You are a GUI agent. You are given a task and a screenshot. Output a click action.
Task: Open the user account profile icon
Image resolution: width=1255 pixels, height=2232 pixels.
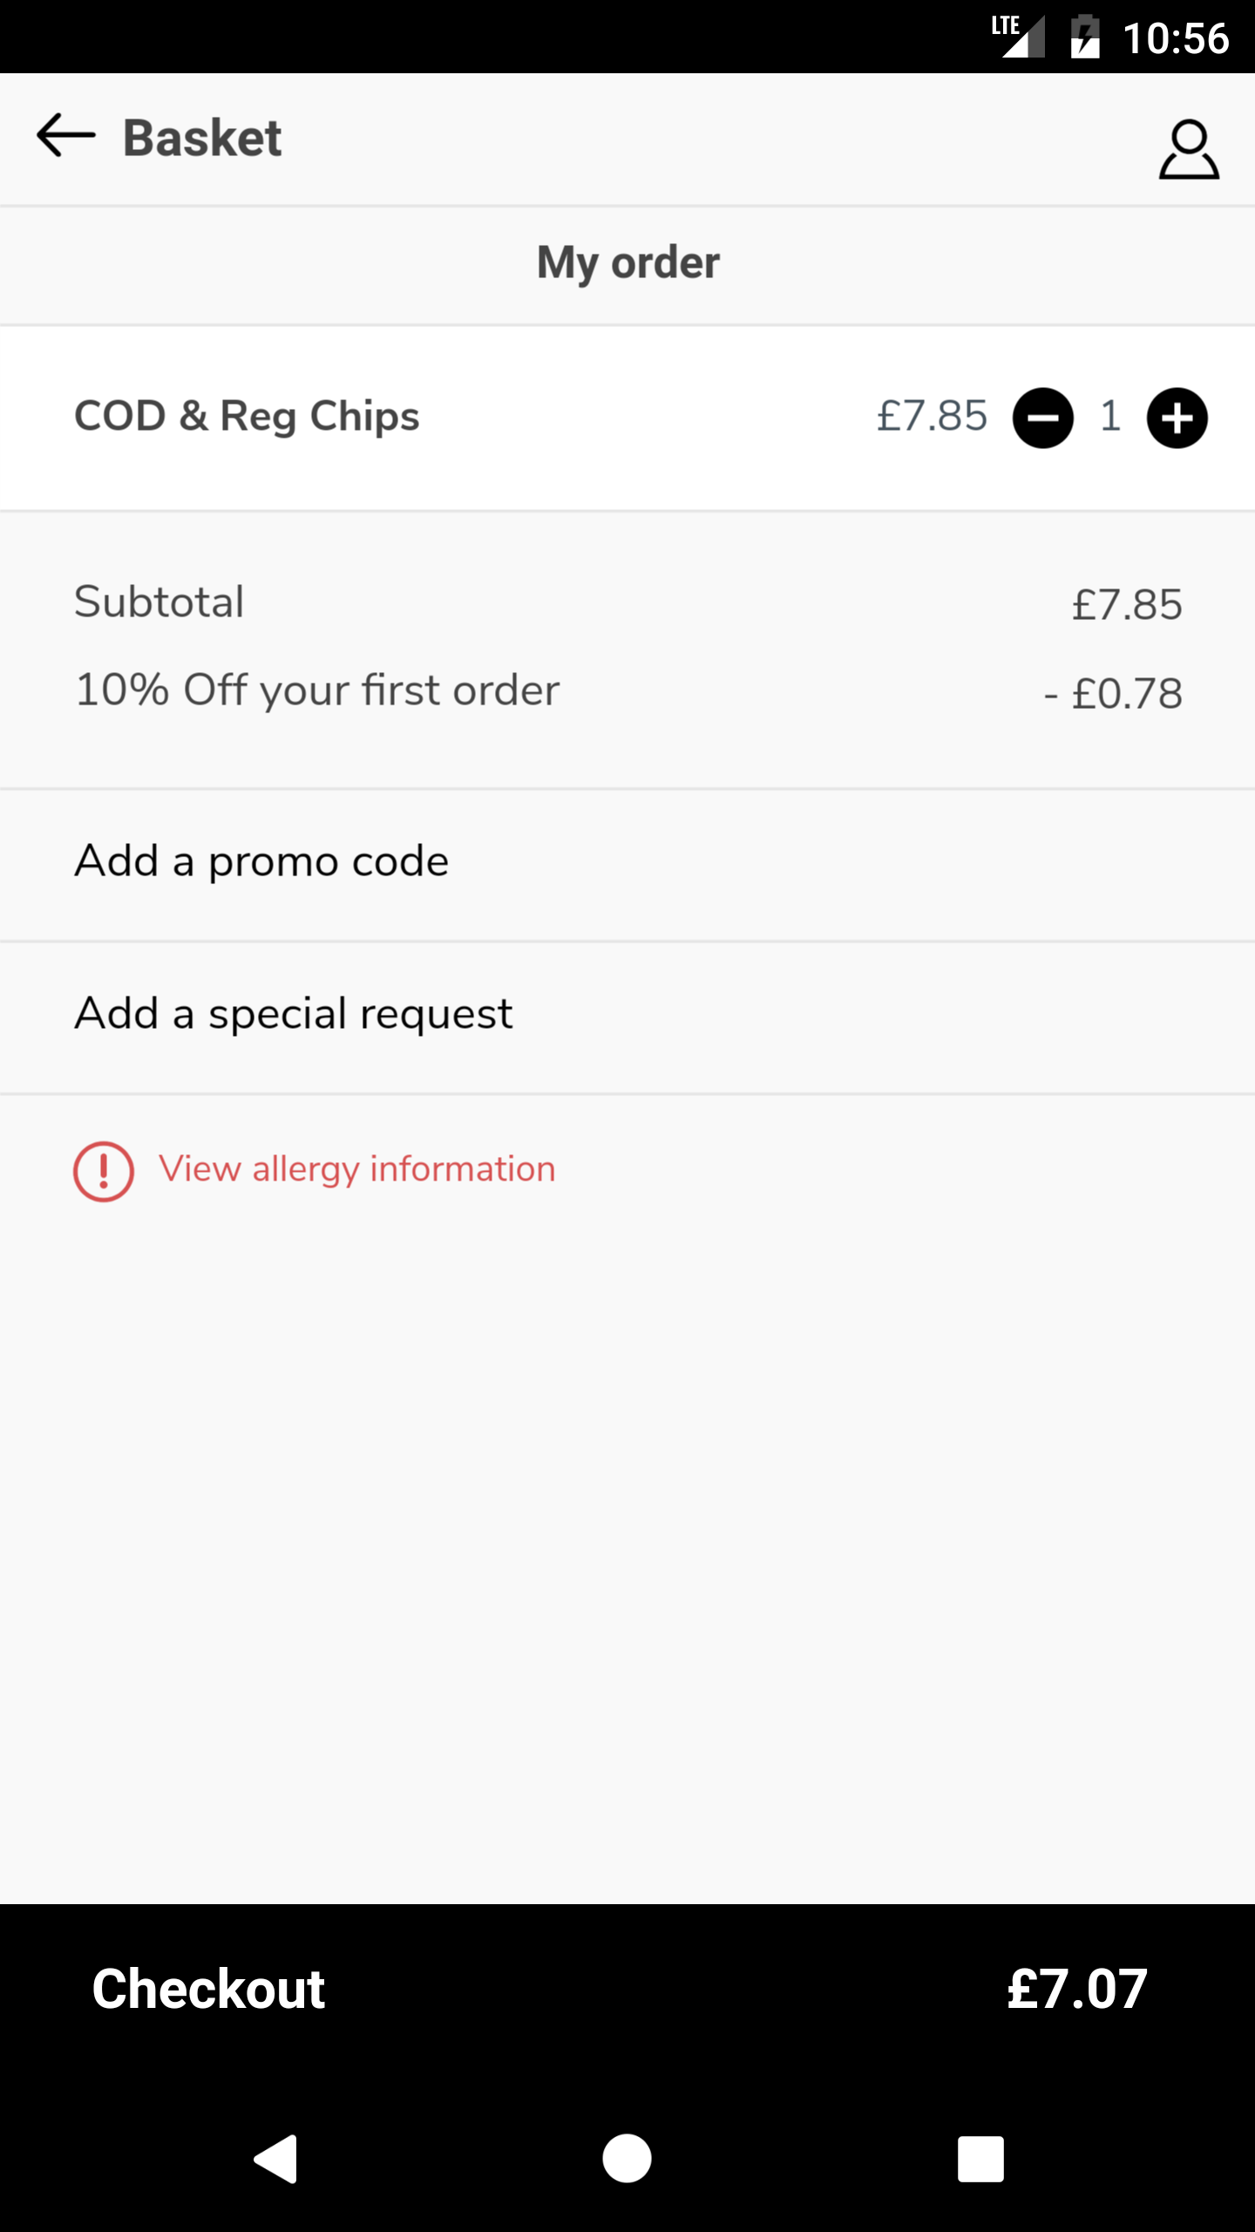click(x=1189, y=149)
